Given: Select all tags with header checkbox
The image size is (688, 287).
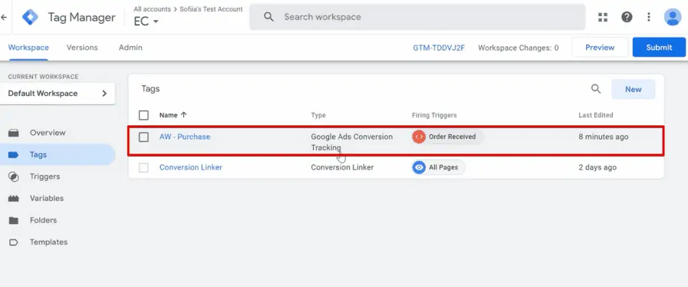Looking at the screenshot, I should (x=144, y=115).
